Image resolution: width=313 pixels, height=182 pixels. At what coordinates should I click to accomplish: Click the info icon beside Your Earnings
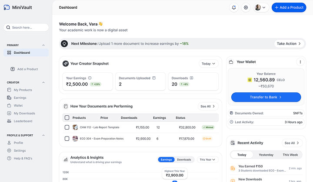[90, 78]
